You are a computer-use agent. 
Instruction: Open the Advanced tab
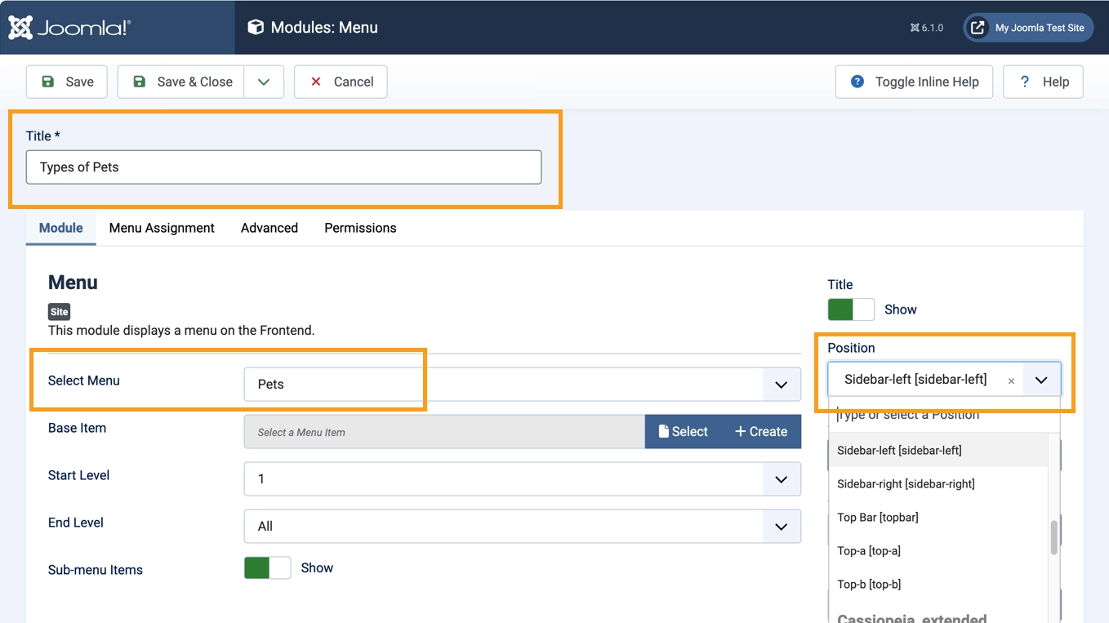(x=269, y=228)
